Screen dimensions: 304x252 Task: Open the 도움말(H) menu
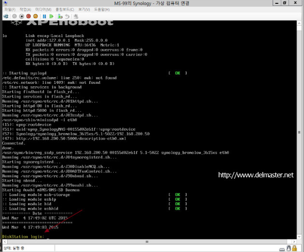click(x=102, y=9)
